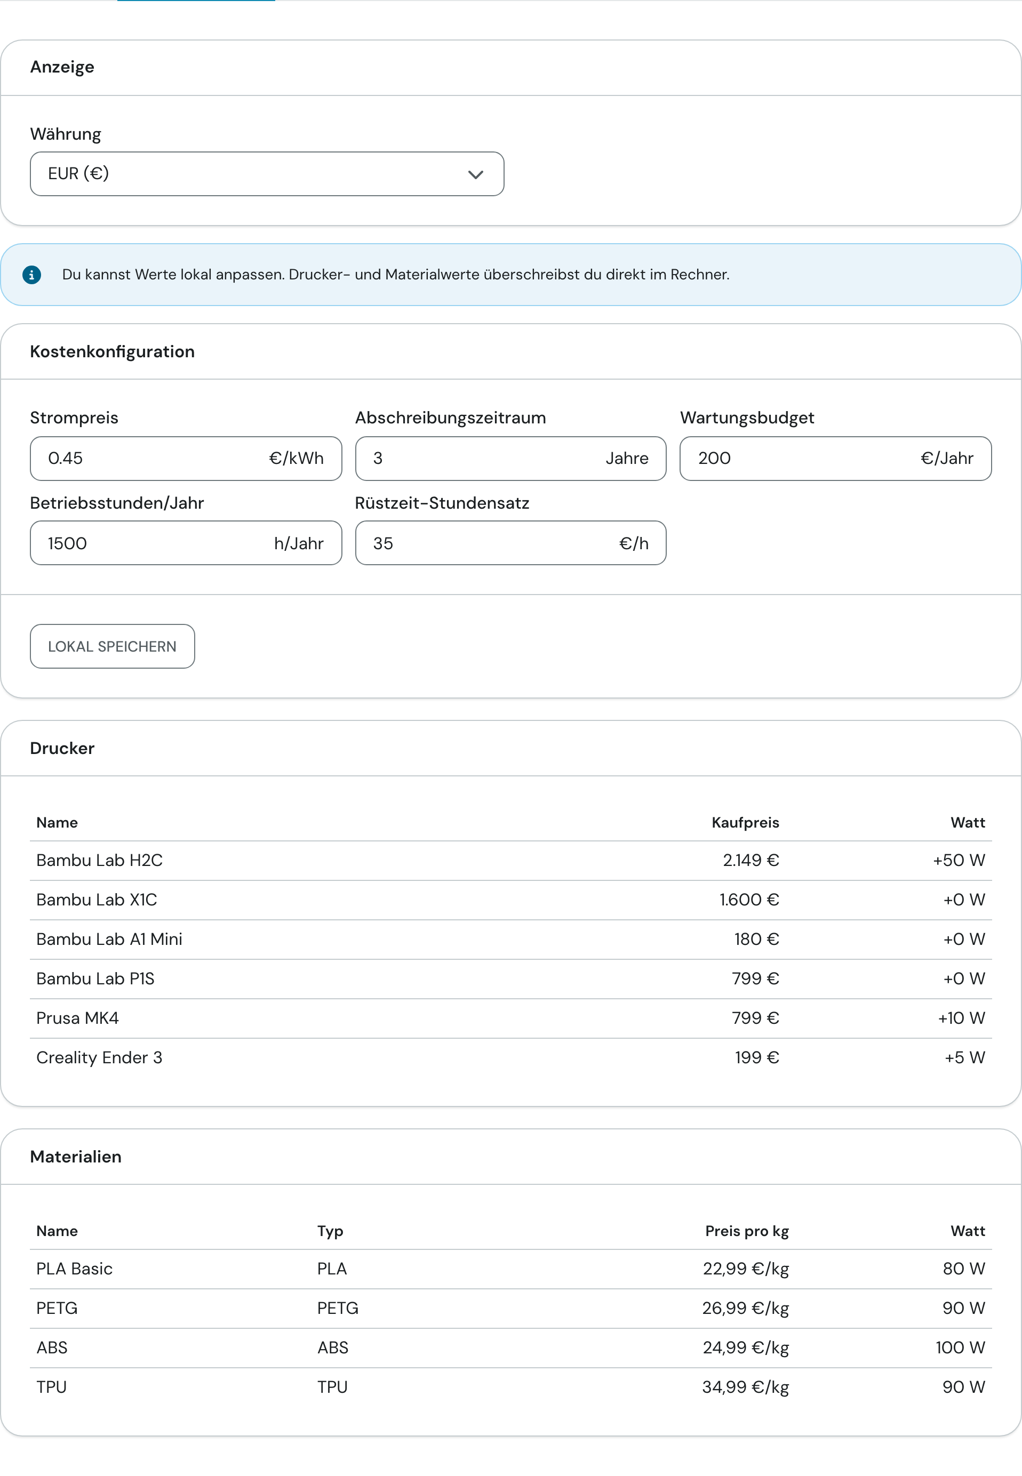Edit the Rüstzeit-Stundensatz field value 35
1022x1476 pixels.
tap(510, 543)
